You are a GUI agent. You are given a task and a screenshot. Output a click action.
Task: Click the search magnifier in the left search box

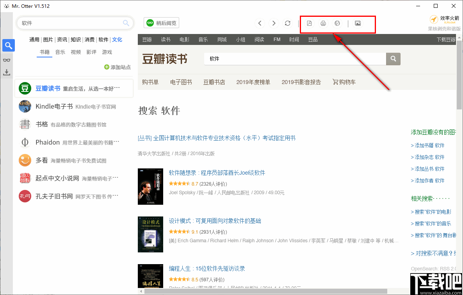point(126,23)
